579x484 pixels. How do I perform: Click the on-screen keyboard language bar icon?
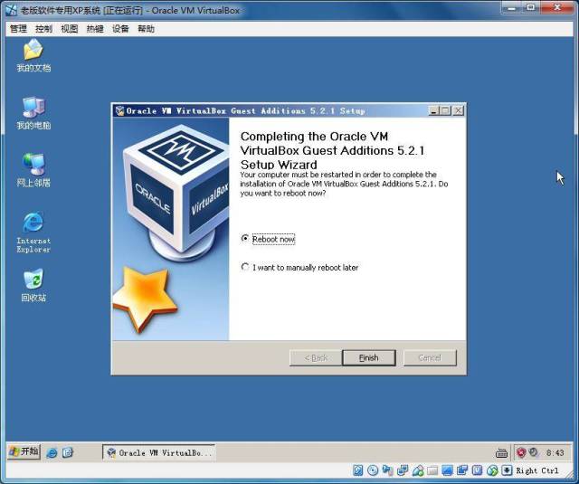pyautogui.click(x=501, y=452)
